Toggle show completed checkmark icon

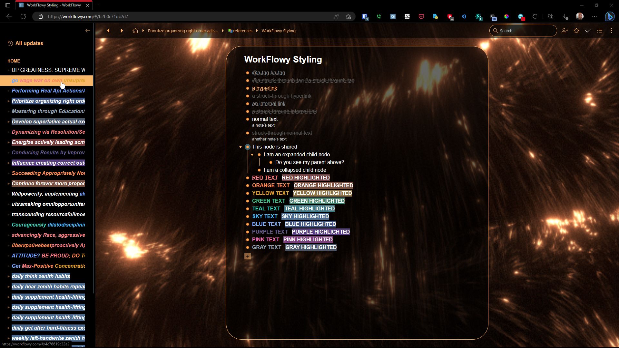coord(588,31)
